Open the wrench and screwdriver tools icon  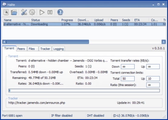coord(24,12)
